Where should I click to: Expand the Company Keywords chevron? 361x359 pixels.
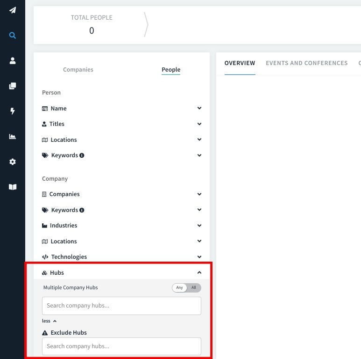(x=199, y=210)
